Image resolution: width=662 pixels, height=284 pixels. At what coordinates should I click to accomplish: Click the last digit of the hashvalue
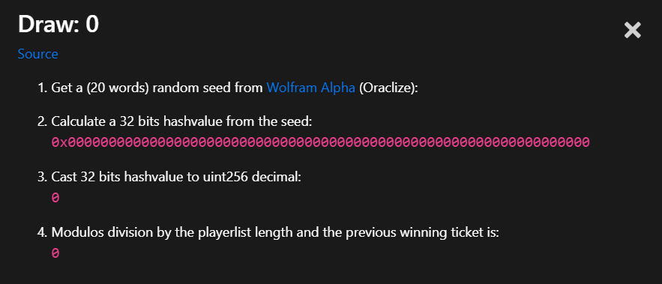586,142
